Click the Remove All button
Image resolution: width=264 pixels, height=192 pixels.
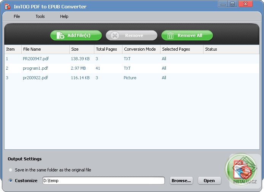click(187, 35)
